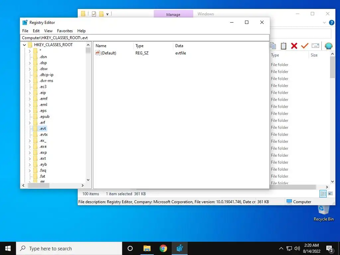Switch to the Manage ribbon tab
This screenshot has height=255, width=340.
click(173, 14)
